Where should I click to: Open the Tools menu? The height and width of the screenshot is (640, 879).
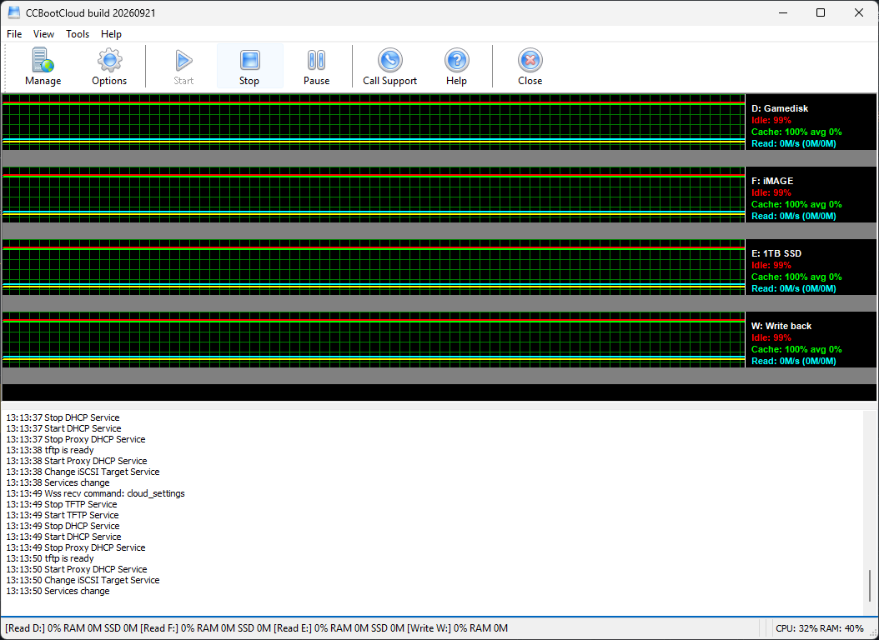(78, 34)
